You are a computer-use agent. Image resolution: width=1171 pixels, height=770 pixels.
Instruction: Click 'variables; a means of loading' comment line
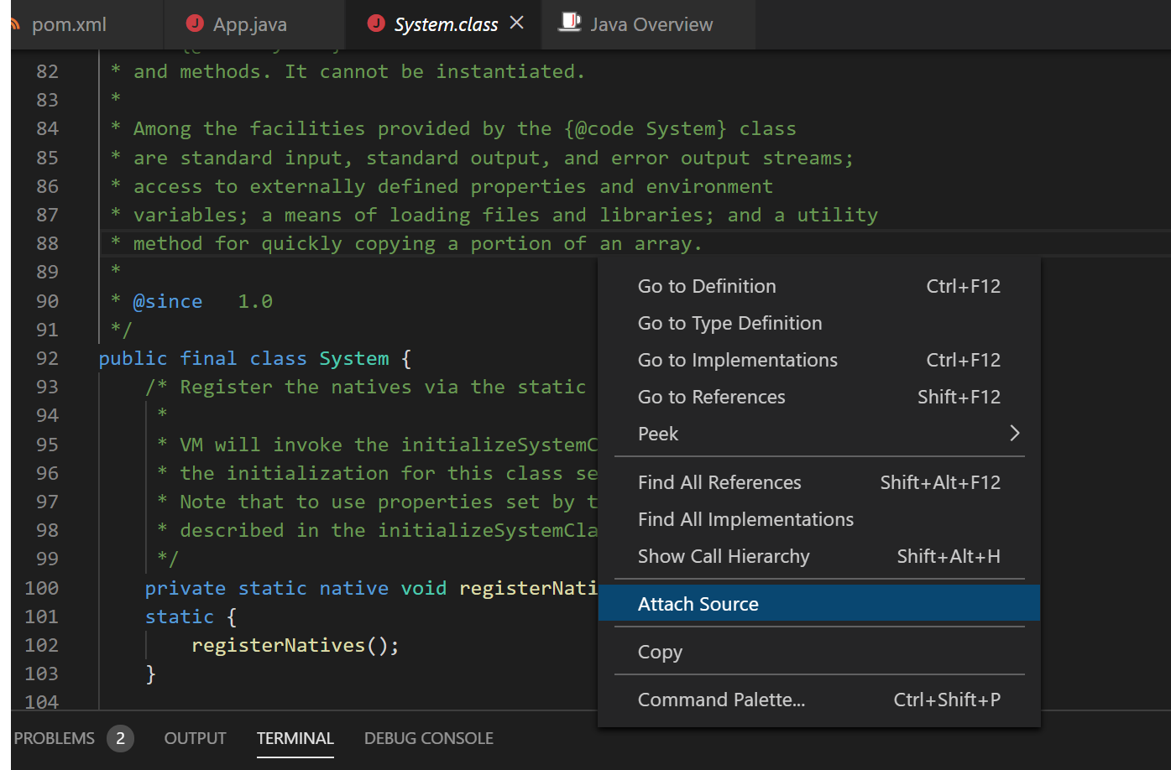[x=494, y=215]
